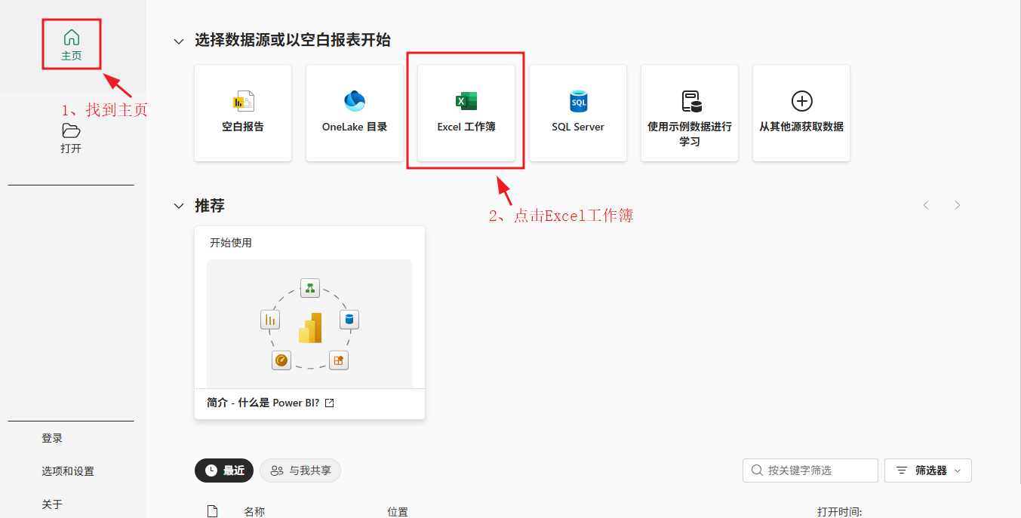Open the Filter (筛选器) dropdown

click(928, 470)
